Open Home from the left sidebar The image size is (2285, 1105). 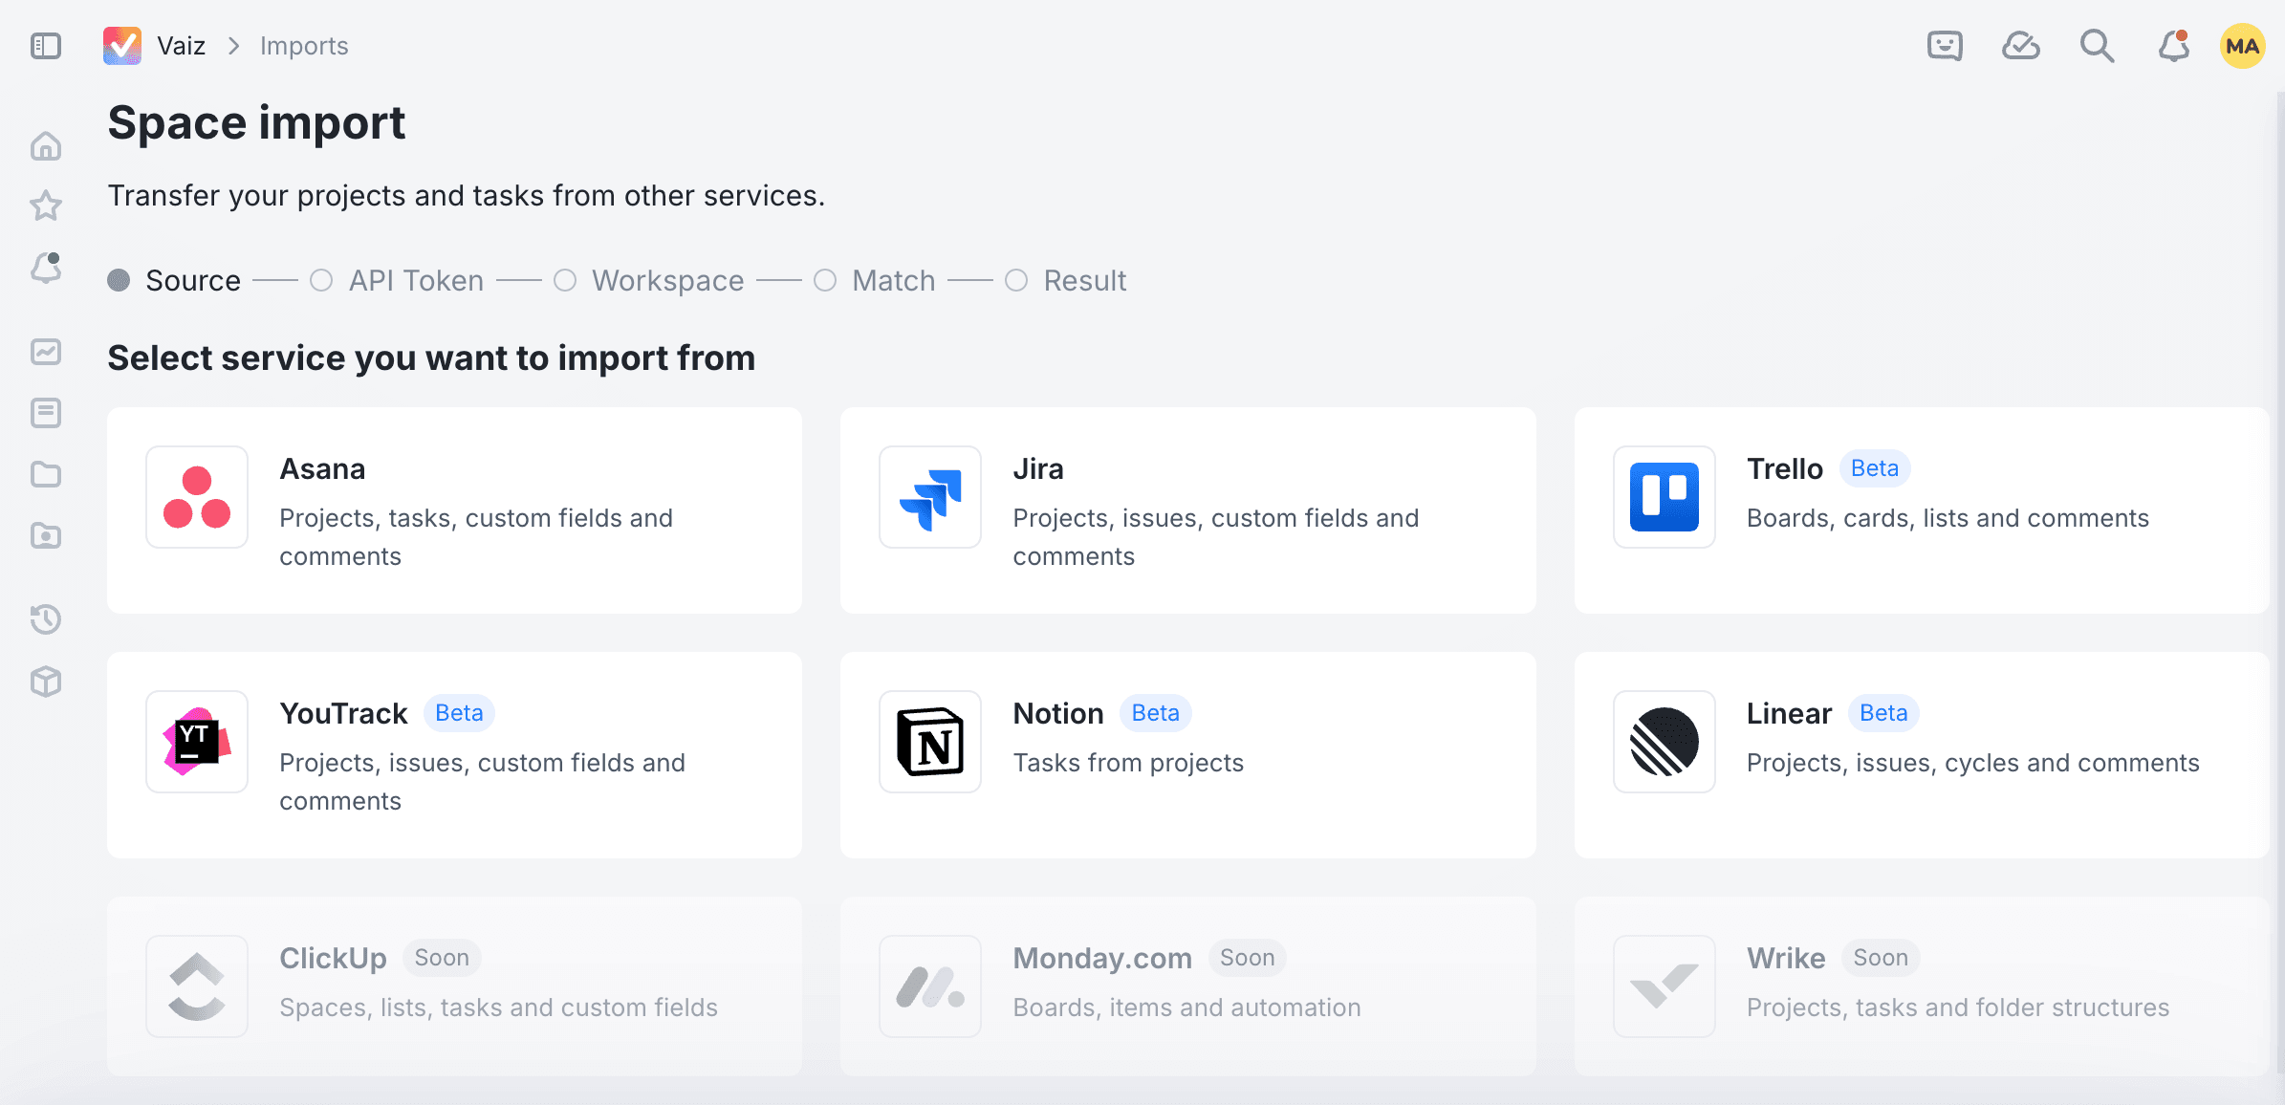click(x=45, y=145)
